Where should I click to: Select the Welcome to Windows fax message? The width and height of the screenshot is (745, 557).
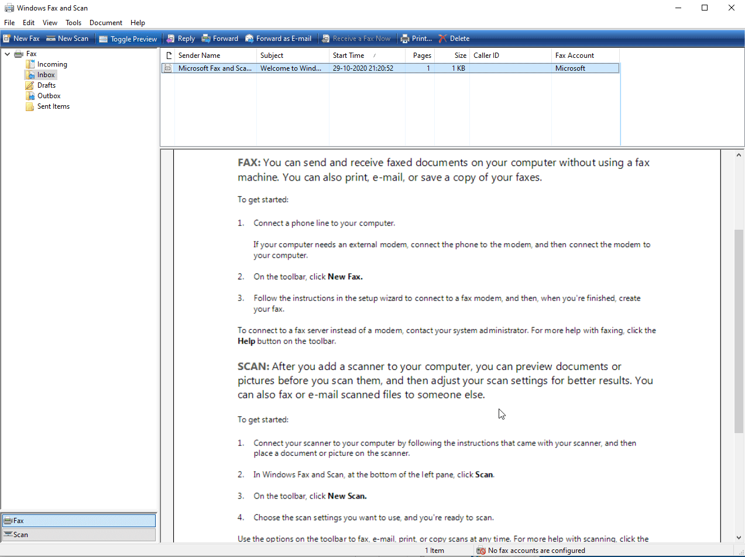click(x=293, y=68)
